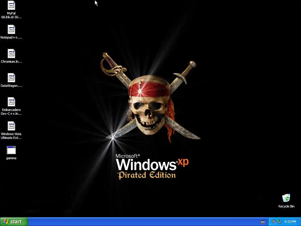Select the Recycle Bin icon
The height and width of the screenshot is (226, 301).
point(286,198)
